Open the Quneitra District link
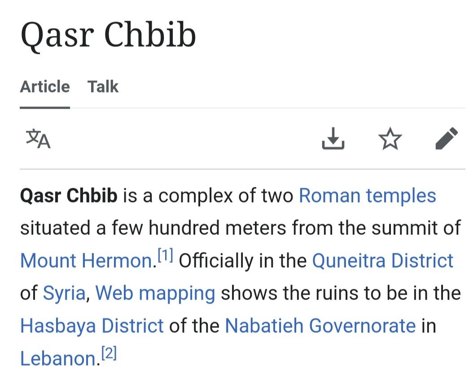Image resolution: width=469 pixels, height=380 pixels. [x=382, y=261]
